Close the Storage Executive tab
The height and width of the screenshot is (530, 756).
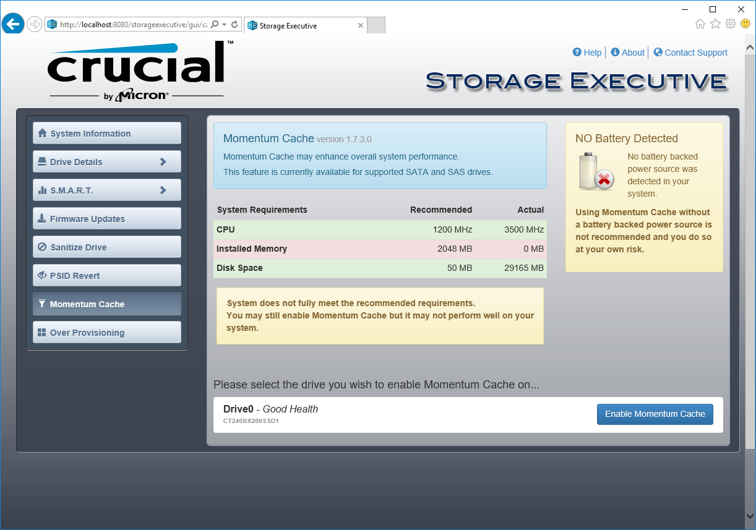[361, 25]
